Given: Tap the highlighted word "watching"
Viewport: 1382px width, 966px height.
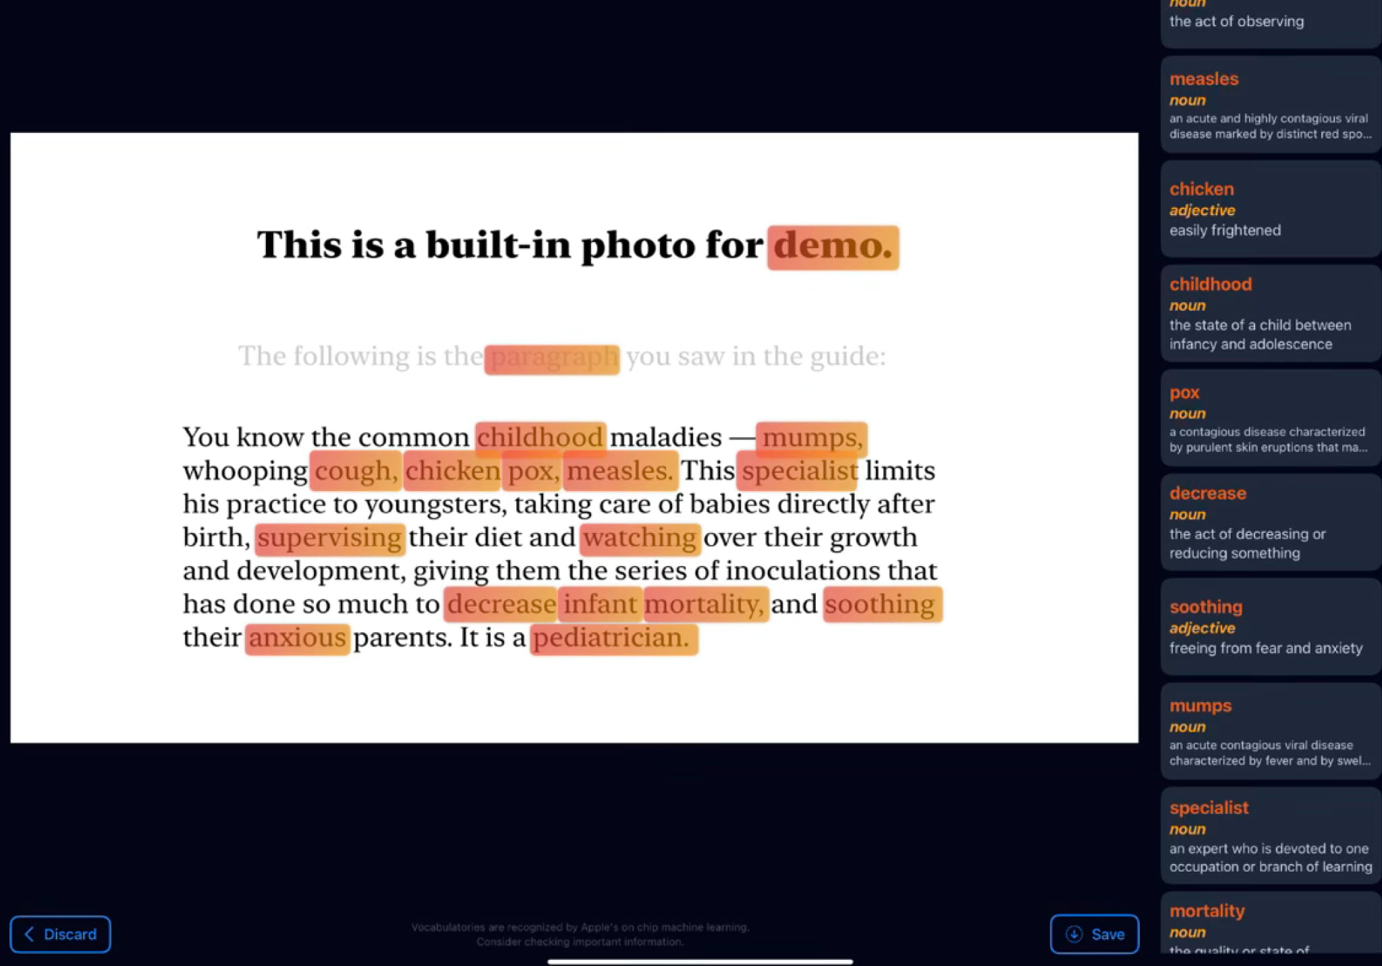Looking at the screenshot, I should tap(640, 538).
